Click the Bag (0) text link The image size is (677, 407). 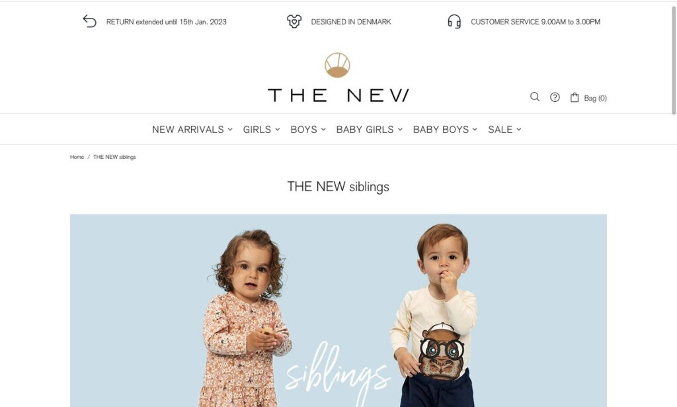coord(596,98)
